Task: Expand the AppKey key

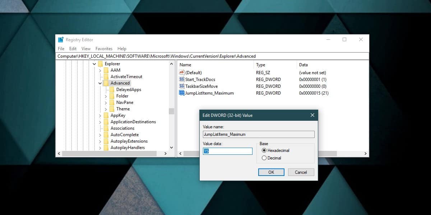Action: tap(100, 115)
